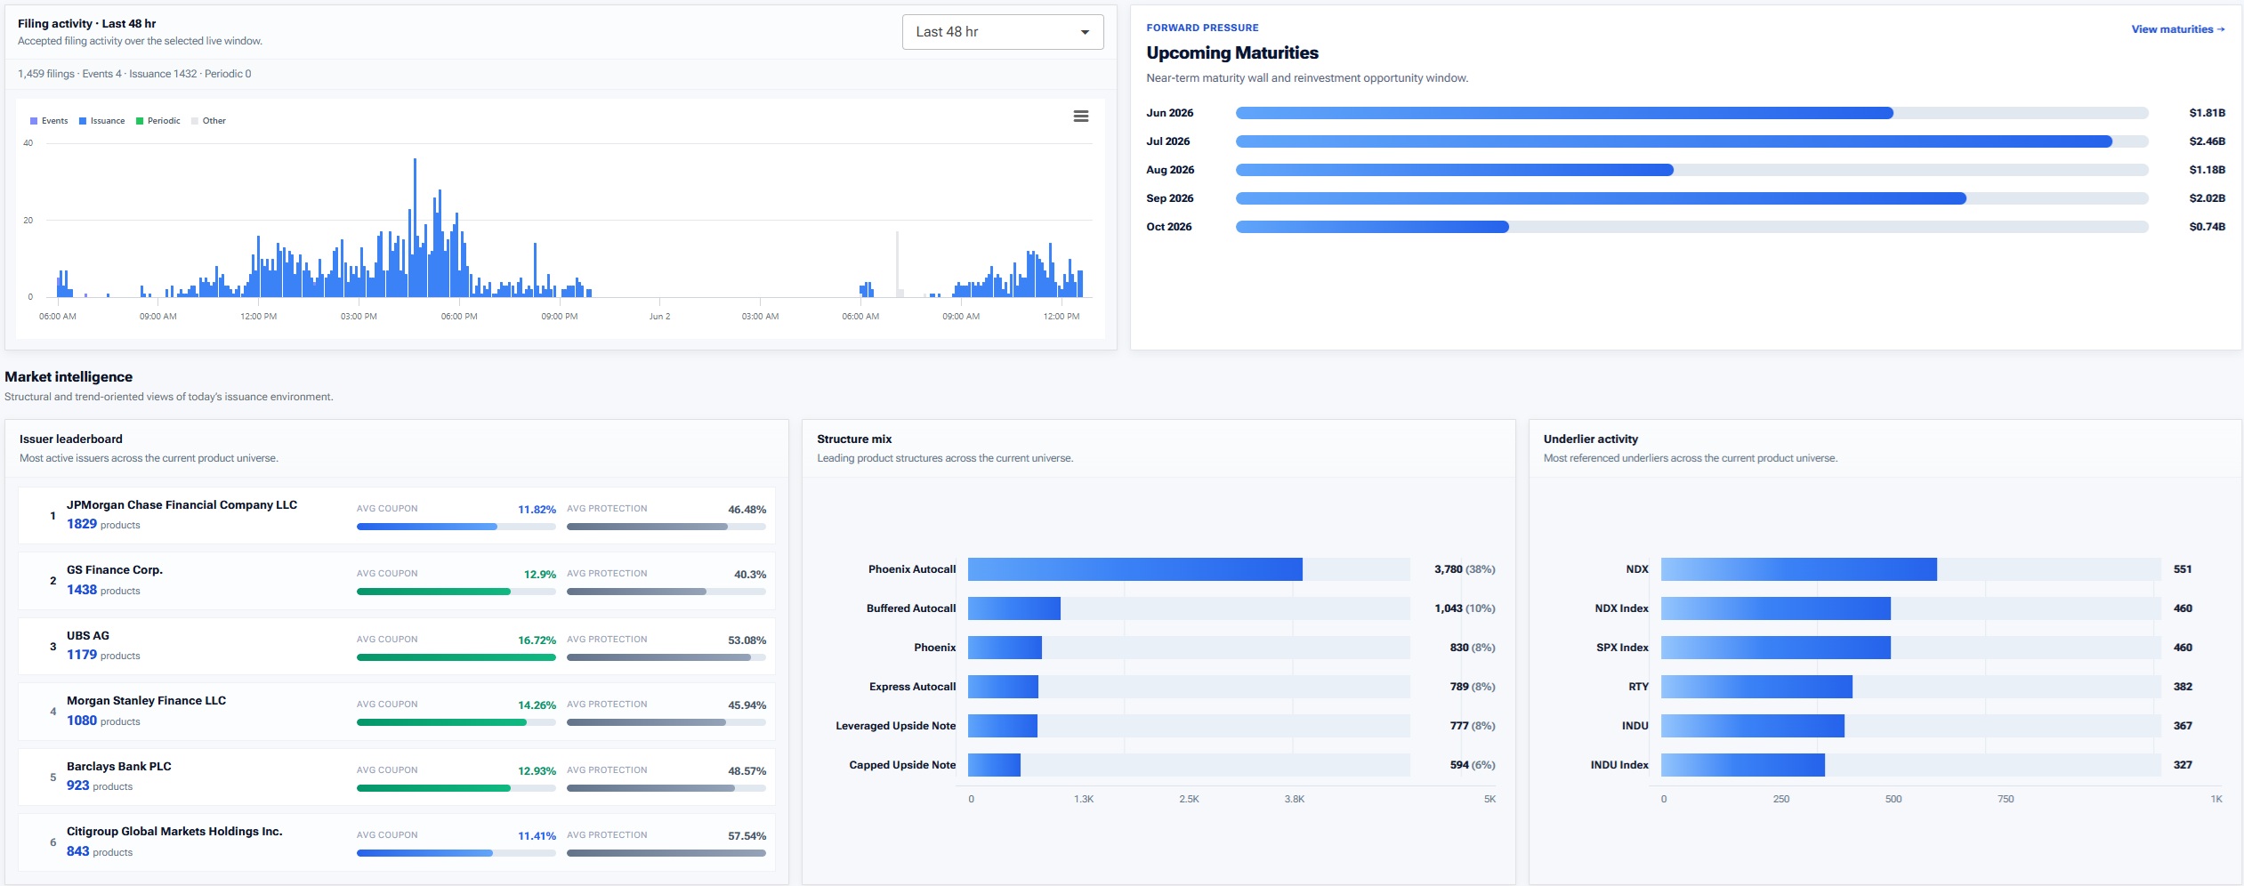Screen dimensions: 2244x886
Task: Open the filing activity chart hamburger menu
Action: point(1081,117)
